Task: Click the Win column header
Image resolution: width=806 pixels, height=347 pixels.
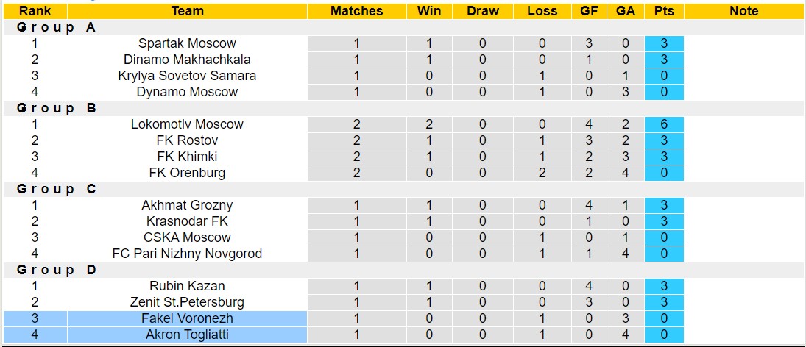Action: (x=428, y=11)
